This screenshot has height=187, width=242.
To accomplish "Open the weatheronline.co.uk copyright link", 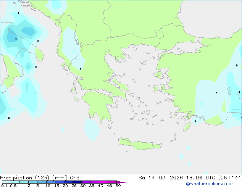I will 210,184.
